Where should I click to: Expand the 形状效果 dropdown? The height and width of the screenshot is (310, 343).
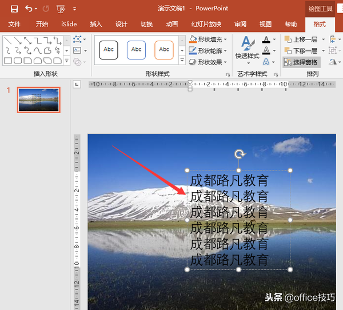point(208,62)
